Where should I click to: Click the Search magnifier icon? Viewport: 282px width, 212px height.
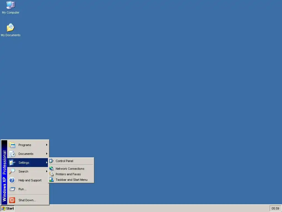pos(12,171)
